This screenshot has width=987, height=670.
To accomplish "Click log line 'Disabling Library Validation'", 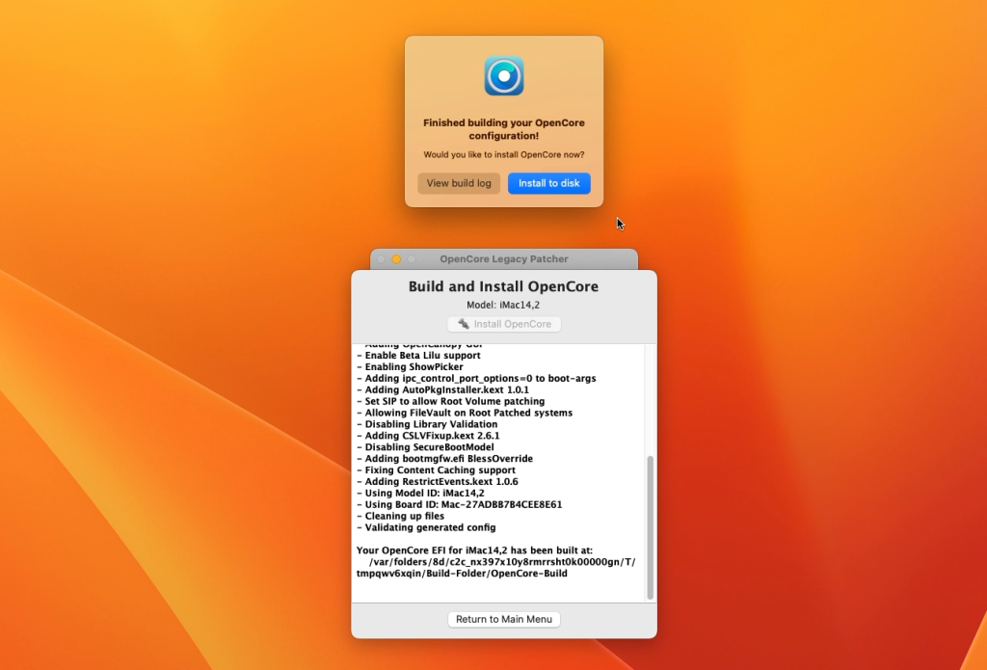I will [x=427, y=424].
